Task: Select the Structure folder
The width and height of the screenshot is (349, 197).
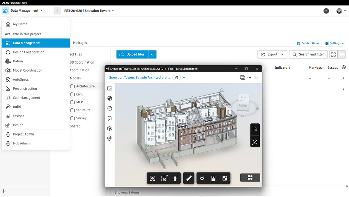Action: (x=81, y=110)
